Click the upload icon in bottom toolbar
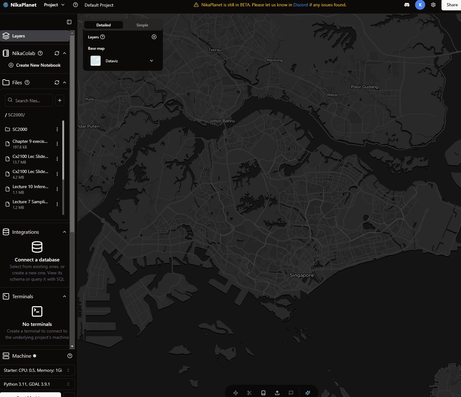Screen dimensions: 461x397 [x=277, y=393]
